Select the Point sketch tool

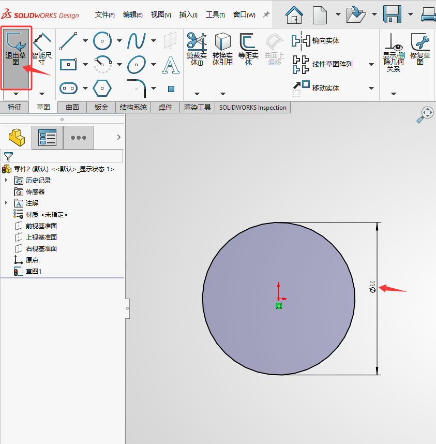click(171, 89)
